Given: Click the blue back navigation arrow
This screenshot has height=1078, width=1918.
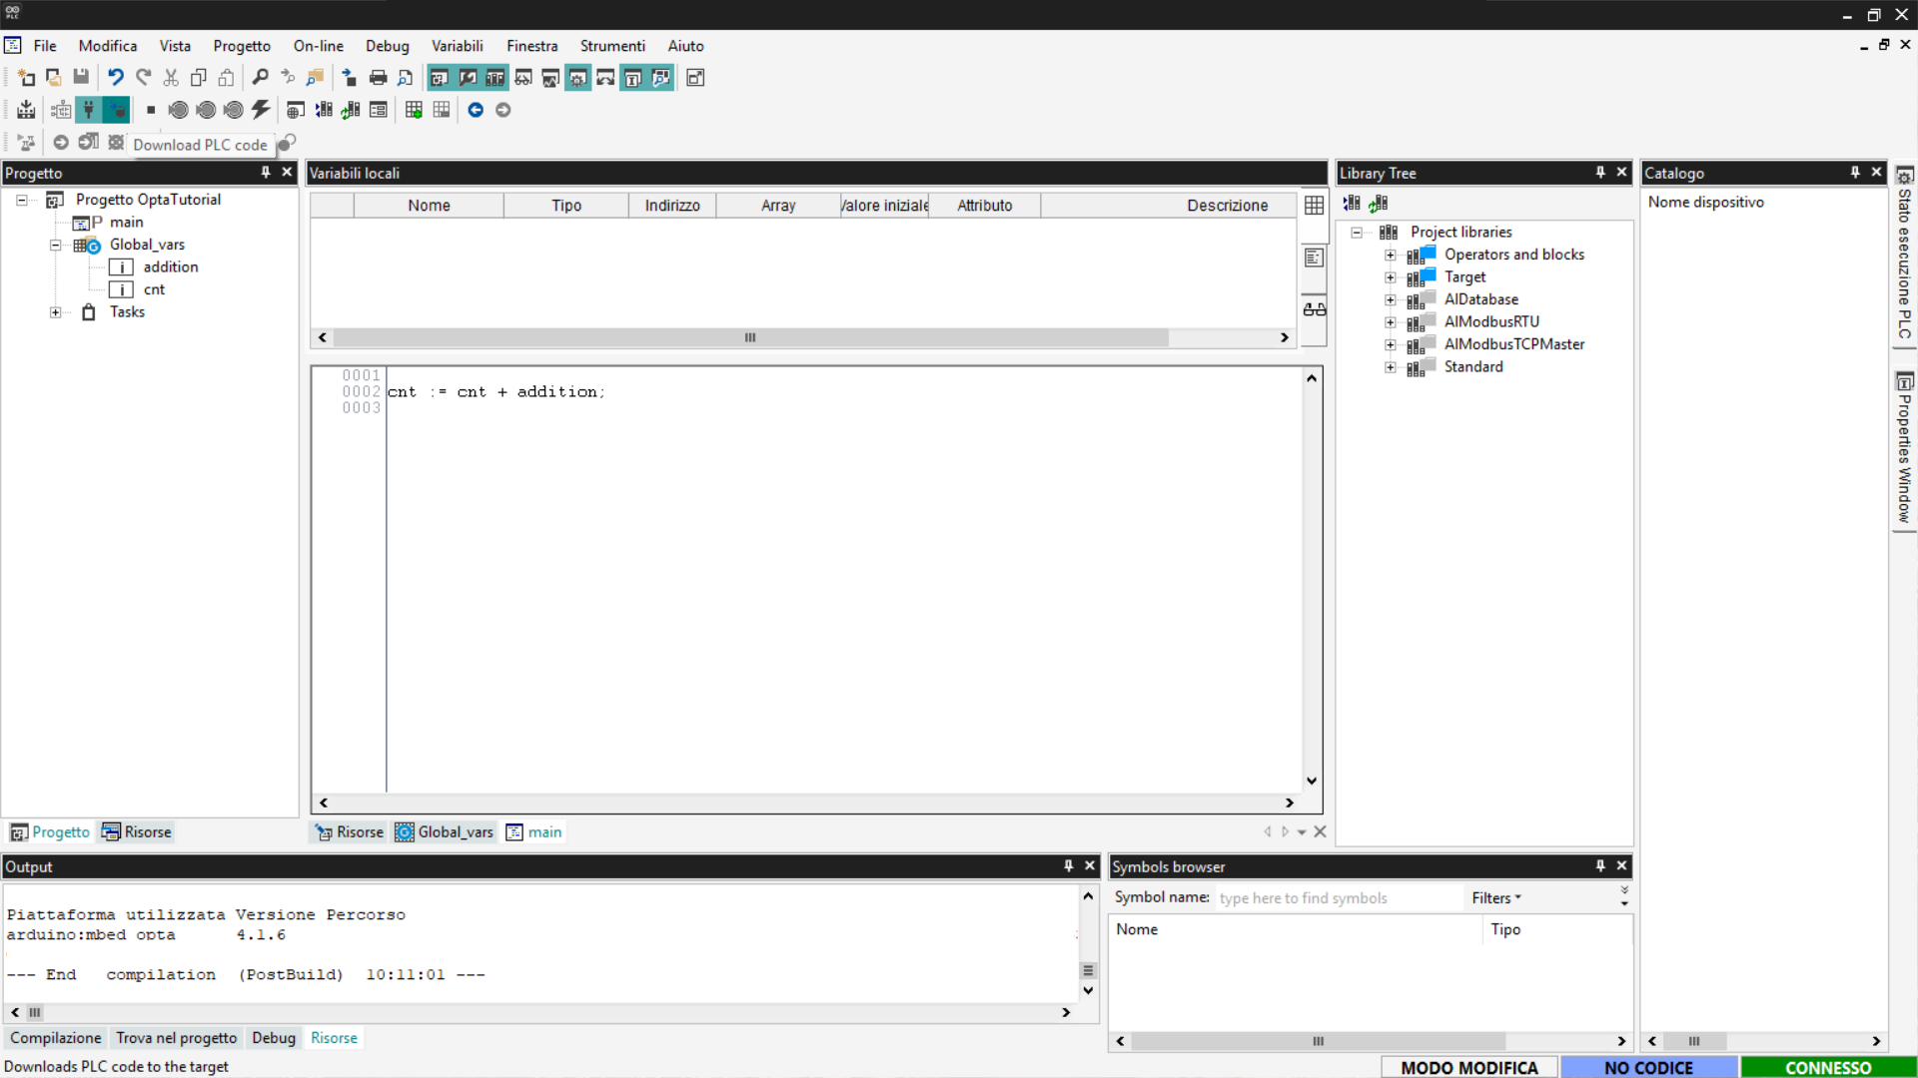Looking at the screenshot, I should coord(476,110).
